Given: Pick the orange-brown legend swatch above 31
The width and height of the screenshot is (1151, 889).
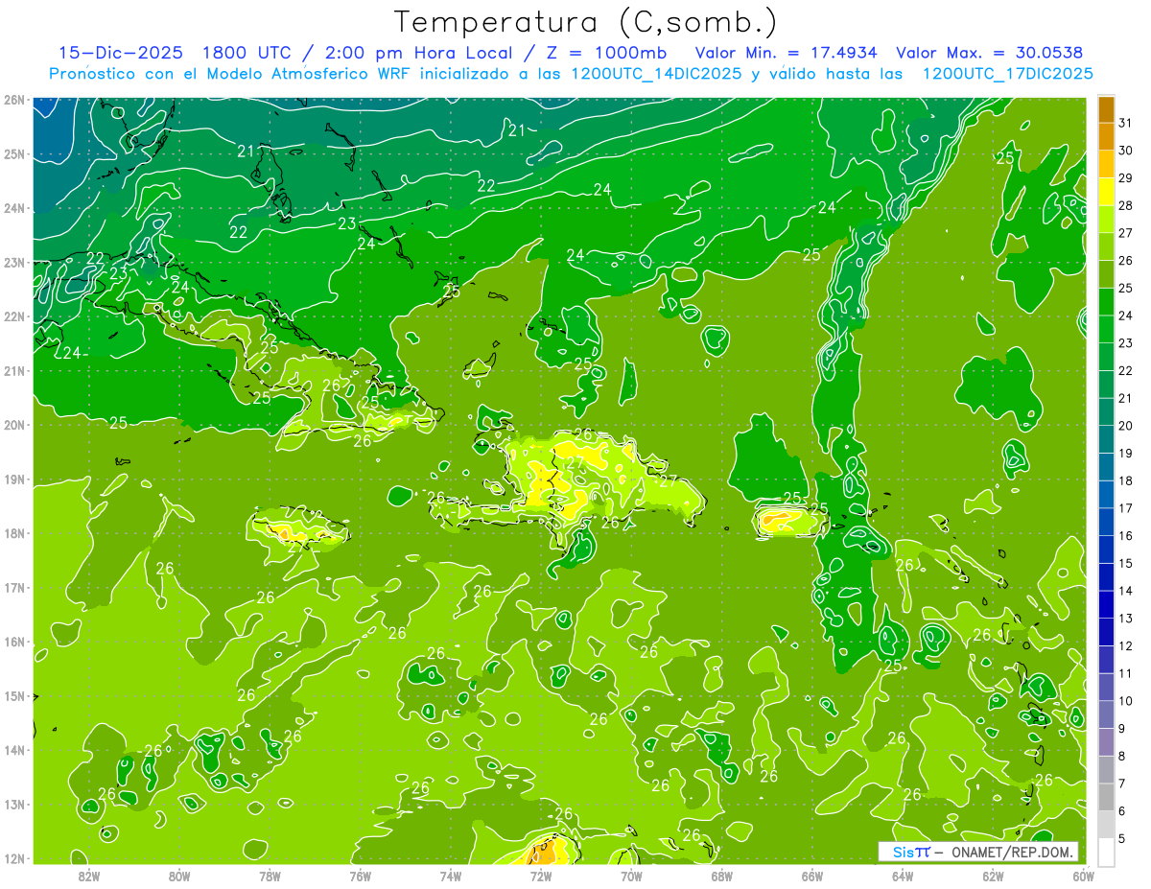Looking at the screenshot, I should [1107, 109].
